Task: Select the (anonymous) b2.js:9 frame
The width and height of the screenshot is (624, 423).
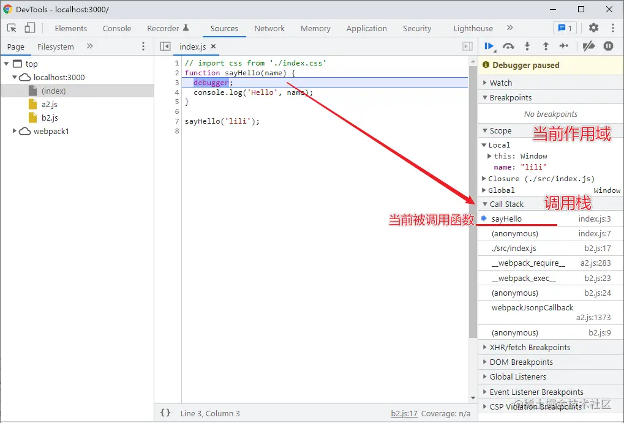Action: pos(551,332)
